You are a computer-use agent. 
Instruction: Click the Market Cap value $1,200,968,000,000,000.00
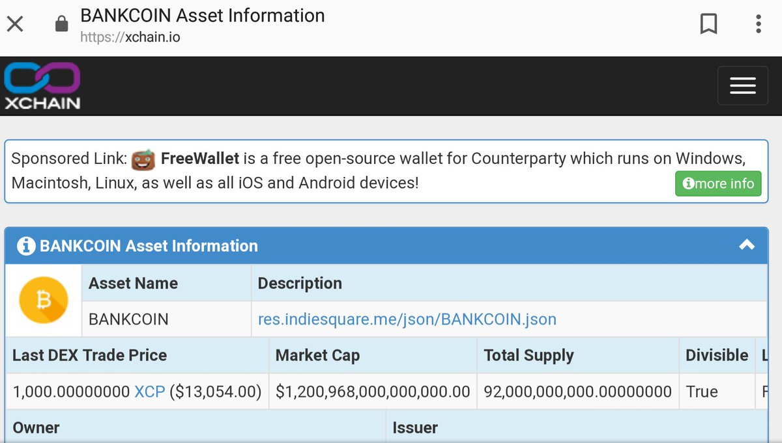point(373,392)
